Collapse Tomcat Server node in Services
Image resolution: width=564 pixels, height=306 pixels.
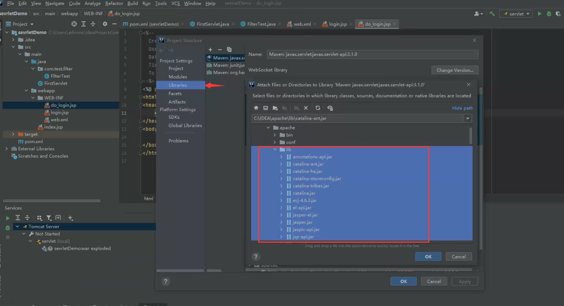[x=17, y=226]
